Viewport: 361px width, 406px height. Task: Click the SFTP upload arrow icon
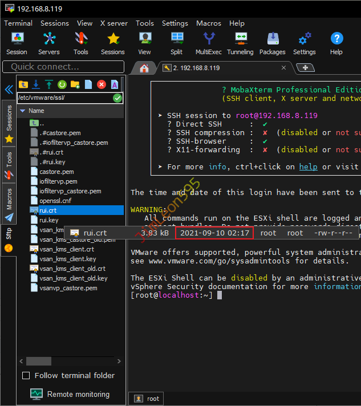[48, 84]
